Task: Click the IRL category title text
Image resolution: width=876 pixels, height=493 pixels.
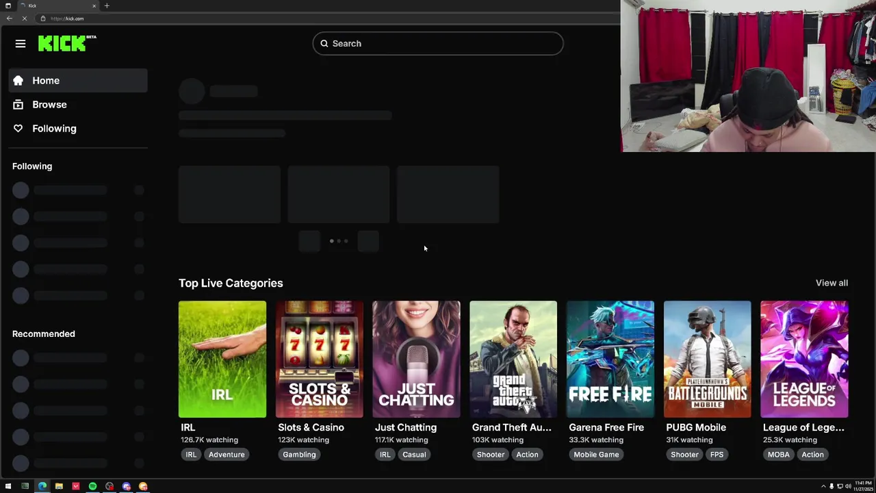Action: point(188,427)
